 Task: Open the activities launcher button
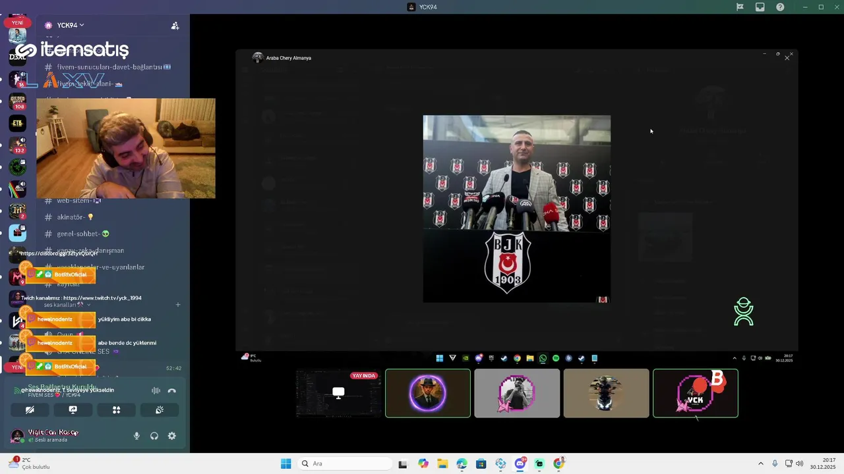point(116,409)
